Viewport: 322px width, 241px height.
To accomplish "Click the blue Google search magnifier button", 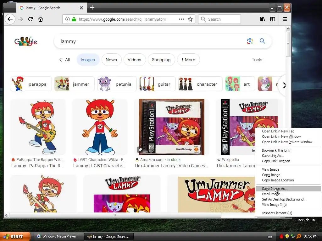I will click(263, 41).
